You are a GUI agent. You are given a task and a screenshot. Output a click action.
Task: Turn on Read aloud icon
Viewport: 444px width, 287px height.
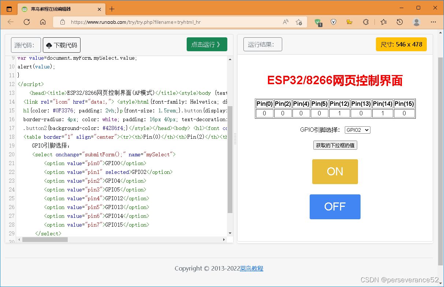[286, 22]
